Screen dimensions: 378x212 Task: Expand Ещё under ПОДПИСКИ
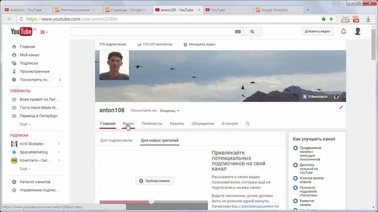(x=25, y=168)
